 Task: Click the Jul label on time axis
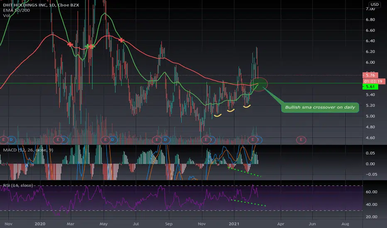pyautogui.click(x=136, y=224)
